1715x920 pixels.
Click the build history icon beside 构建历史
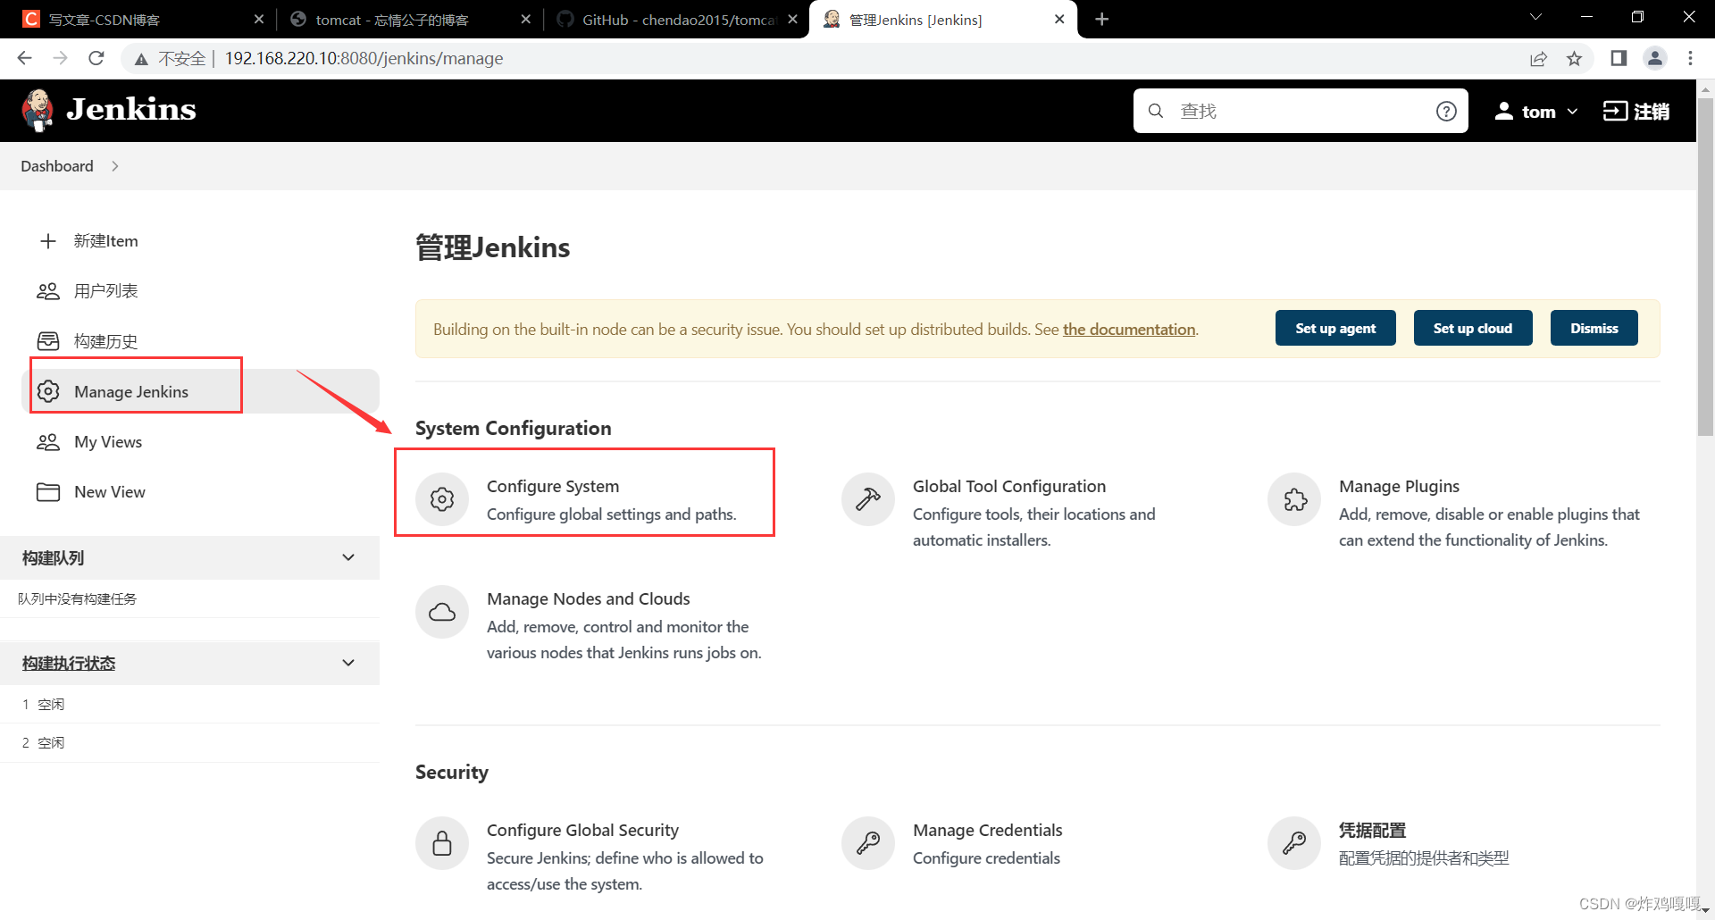click(48, 341)
